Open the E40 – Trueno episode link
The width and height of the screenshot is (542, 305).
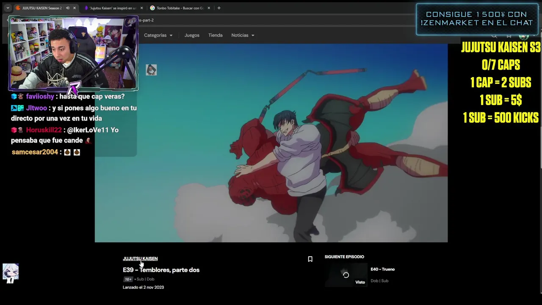tap(382, 269)
